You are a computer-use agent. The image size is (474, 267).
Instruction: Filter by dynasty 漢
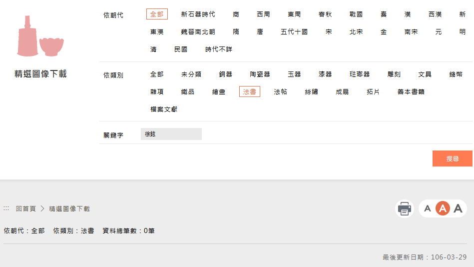click(408, 14)
